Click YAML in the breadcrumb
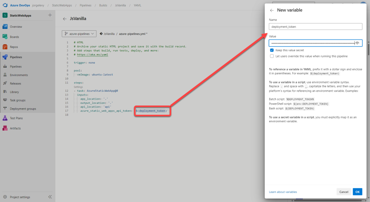 point(137,5)
